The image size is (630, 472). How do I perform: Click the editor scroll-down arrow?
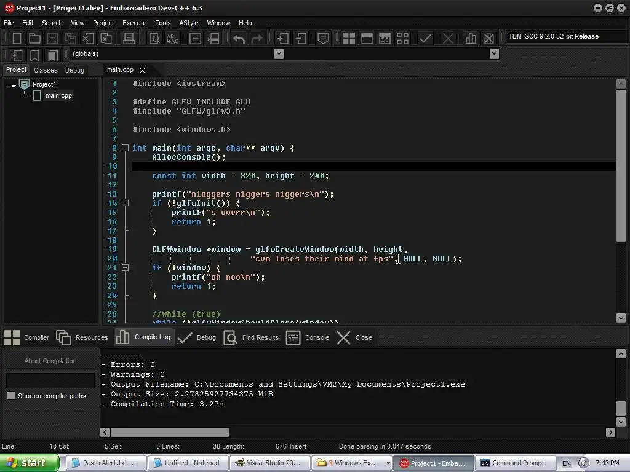pos(621,318)
